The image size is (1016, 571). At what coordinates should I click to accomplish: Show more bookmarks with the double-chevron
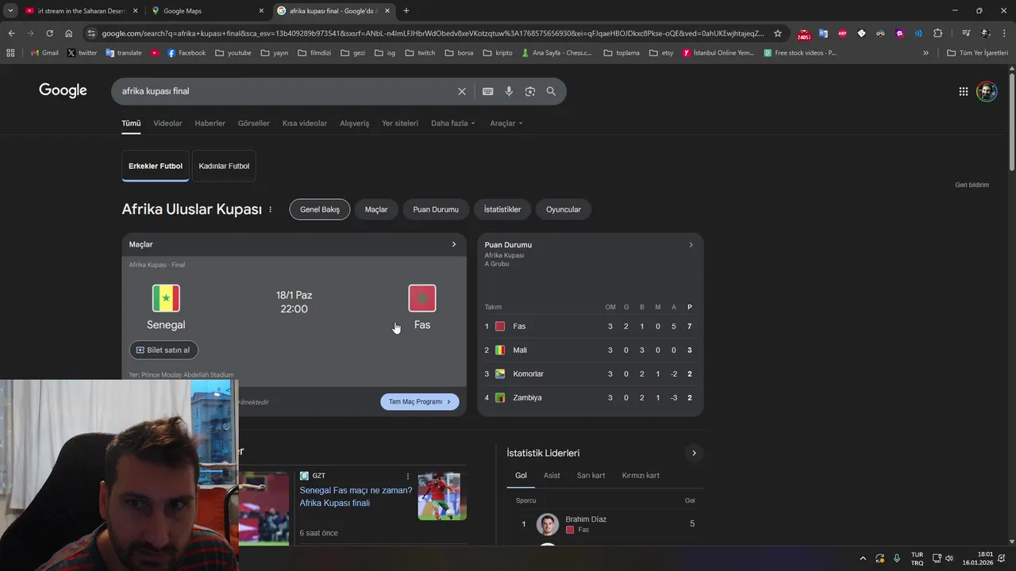(926, 53)
